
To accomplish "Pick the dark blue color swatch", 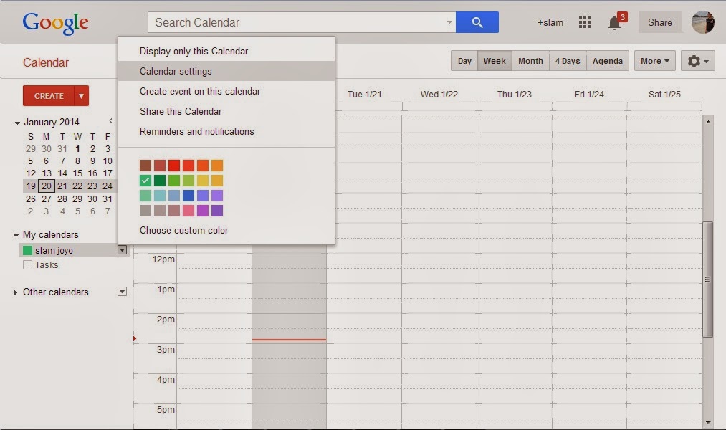I will (188, 196).
